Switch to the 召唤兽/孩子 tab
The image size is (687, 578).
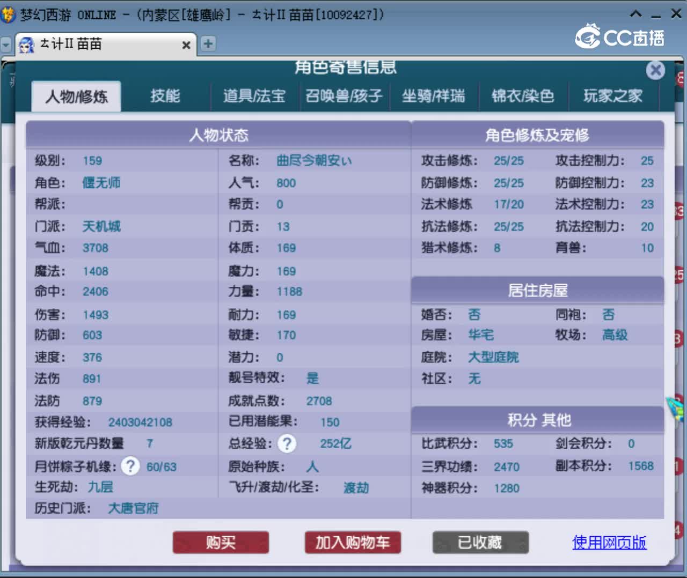tap(343, 96)
